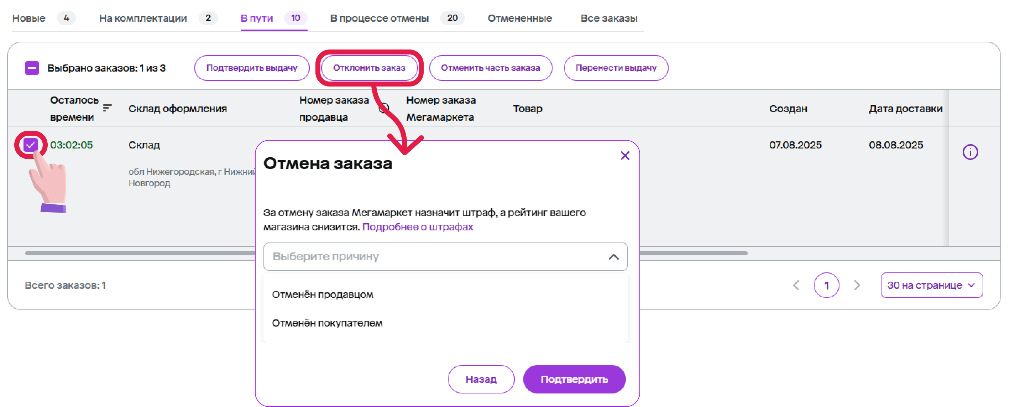Close the Отмена заказа dialog
The width and height of the screenshot is (1015, 407).
(624, 156)
